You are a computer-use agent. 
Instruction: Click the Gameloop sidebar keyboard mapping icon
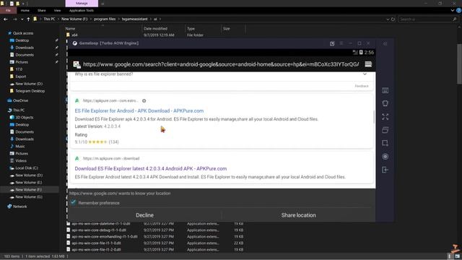coord(385,90)
